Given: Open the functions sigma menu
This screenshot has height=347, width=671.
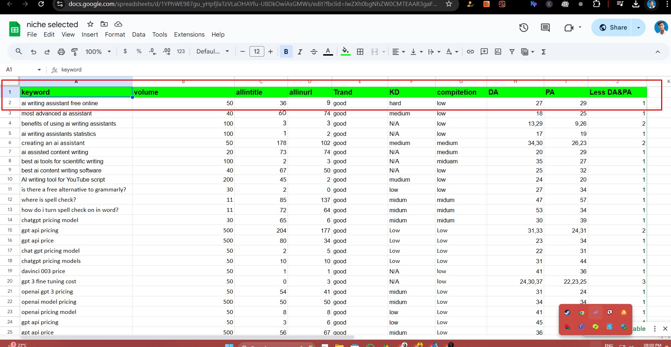Looking at the screenshot, I should click(543, 52).
